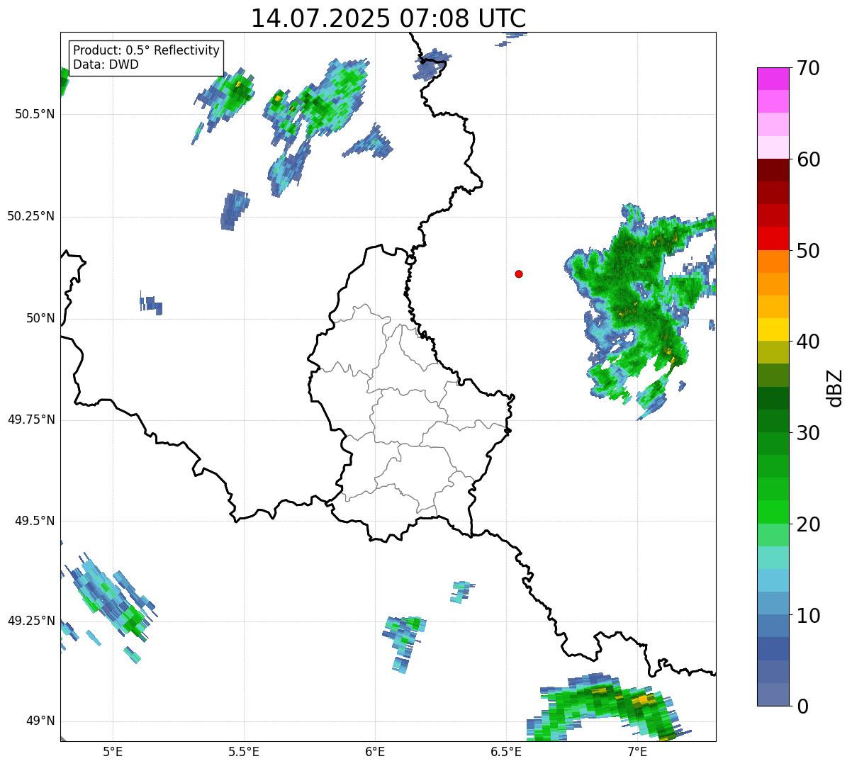Click the colorbar tick value 10
Viewport: 852px width, 766px height.
[x=807, y=615]
